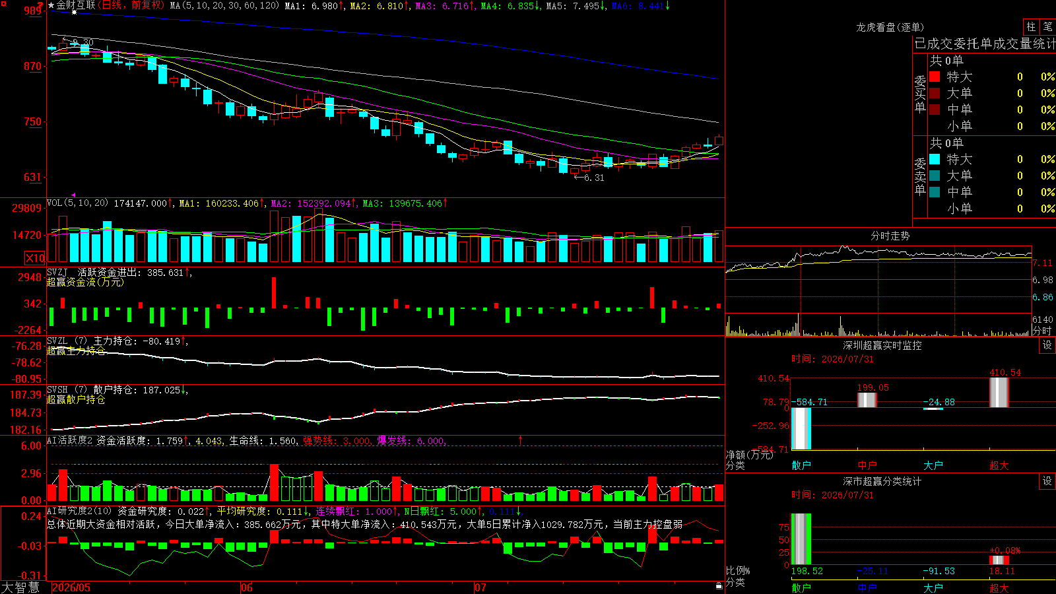Click the 2026/05 date marker on the time axis

coord(71,587)
